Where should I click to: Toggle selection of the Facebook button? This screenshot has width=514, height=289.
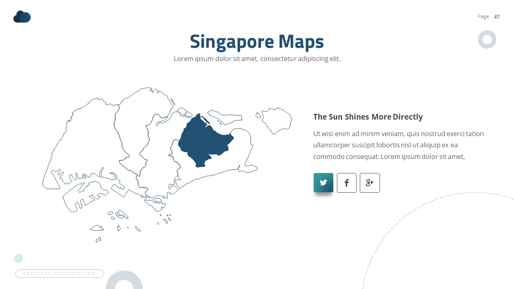(347, 183)
